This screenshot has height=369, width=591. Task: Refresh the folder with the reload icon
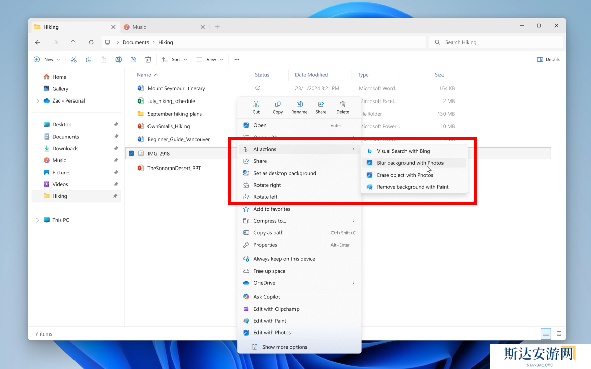pos(91,42)
